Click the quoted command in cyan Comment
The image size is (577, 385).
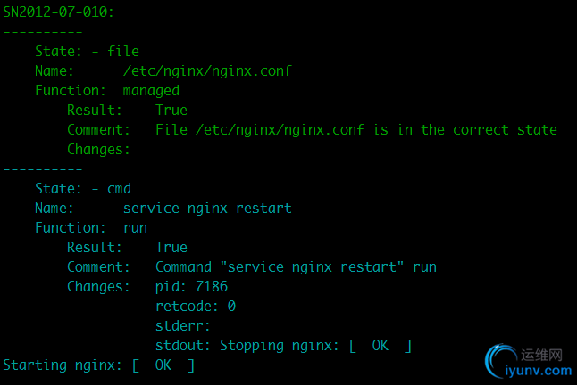(312, 266)
